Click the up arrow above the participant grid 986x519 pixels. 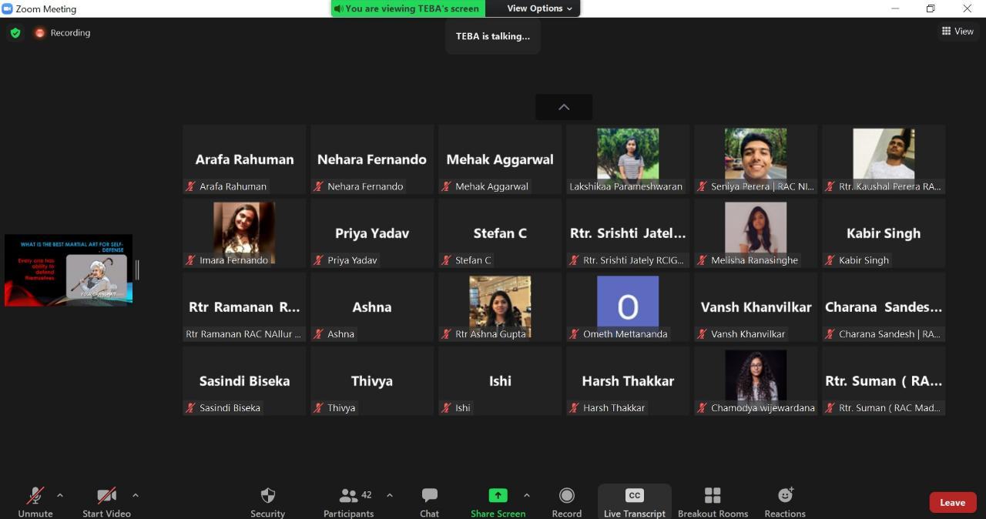coord(564,107)
